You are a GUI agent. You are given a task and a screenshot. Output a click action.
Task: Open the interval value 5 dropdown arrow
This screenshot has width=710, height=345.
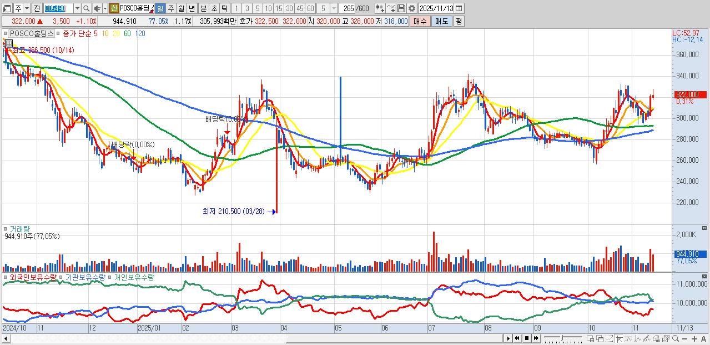coord(333,8)
